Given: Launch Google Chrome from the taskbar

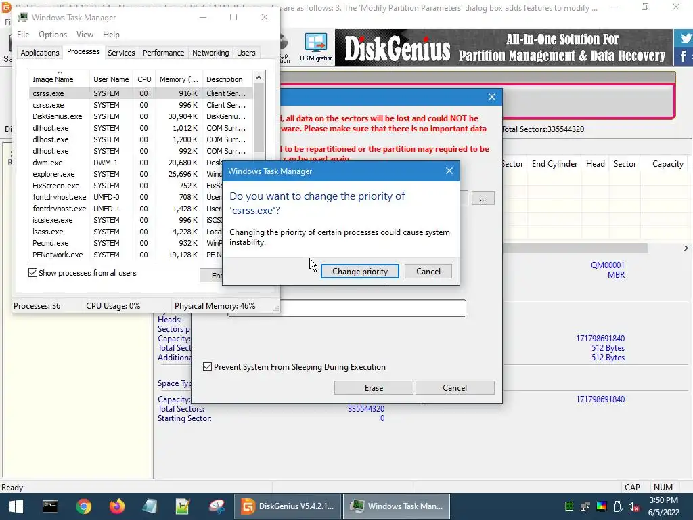Looking at the screenshot, I should point(83,506).
